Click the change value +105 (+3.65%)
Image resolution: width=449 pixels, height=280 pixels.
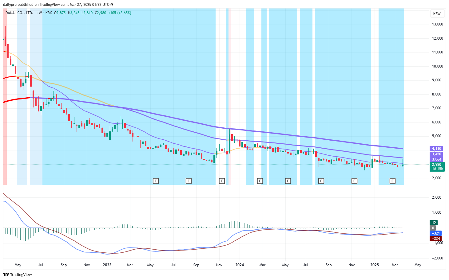coord(120,13)
